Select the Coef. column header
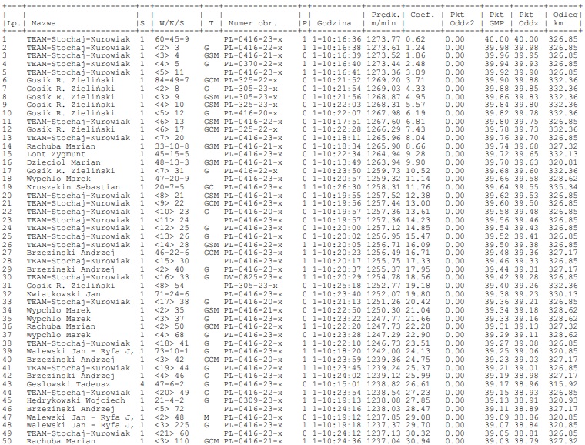The width and height of the screenshot is (585, 445). coord(422,14)
